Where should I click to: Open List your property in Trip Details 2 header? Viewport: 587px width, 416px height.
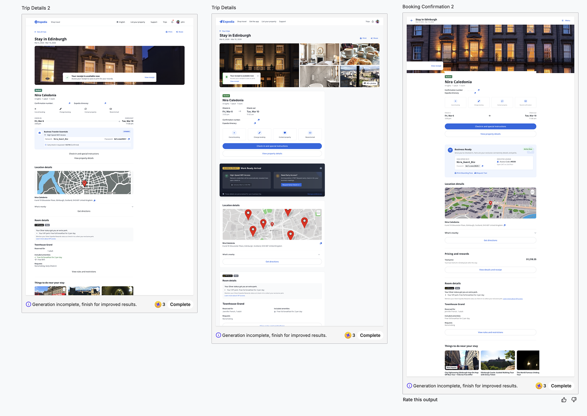pos(138,22)
